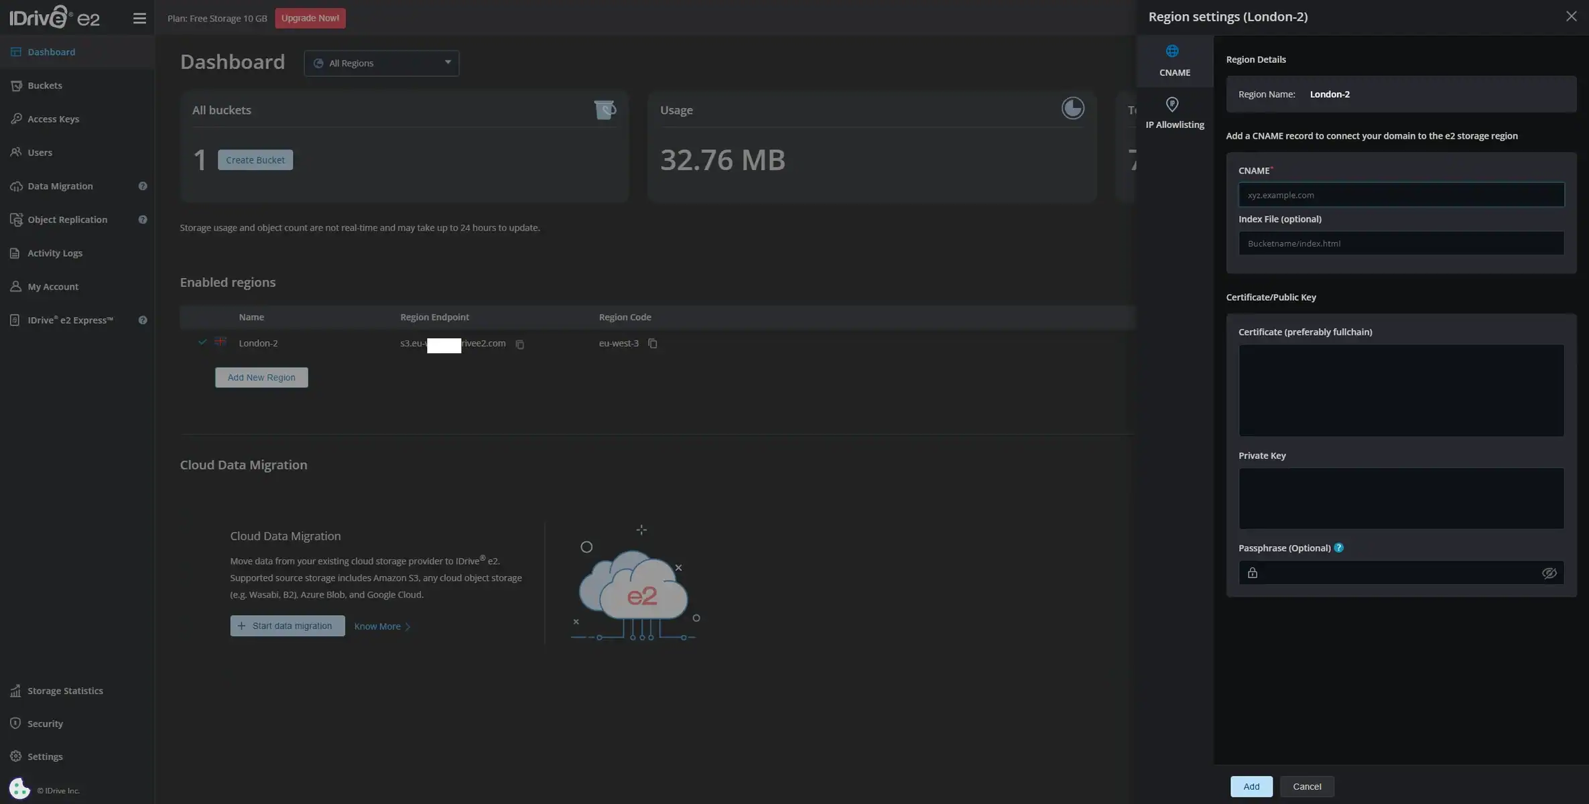
Task: Click the Object Replication help icon
Action: point(143,220)
